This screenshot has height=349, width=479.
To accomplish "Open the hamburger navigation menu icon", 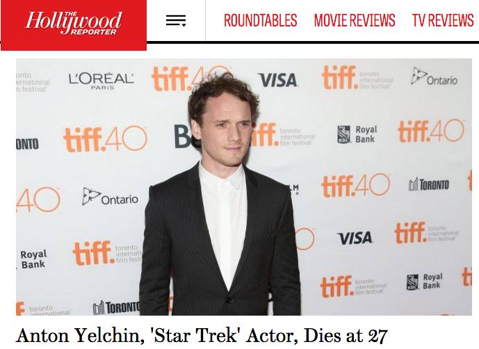I will point(176,20).
